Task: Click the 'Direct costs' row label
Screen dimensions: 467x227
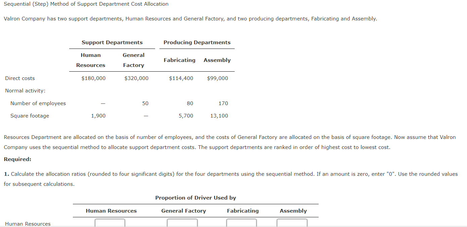Action: point(20,78)
